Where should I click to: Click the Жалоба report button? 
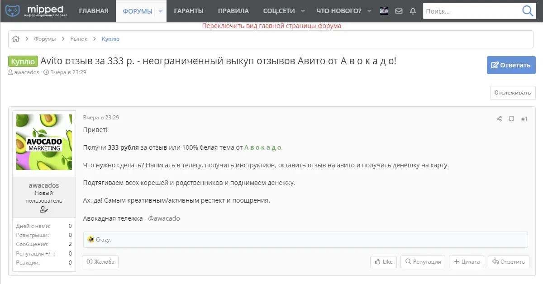click(100, 261)
